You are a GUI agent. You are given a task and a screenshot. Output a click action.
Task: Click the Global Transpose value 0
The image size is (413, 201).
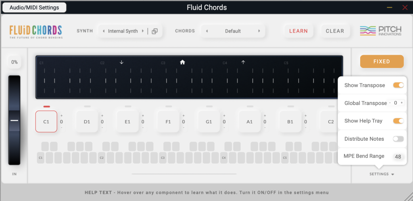tap(396, 103)
